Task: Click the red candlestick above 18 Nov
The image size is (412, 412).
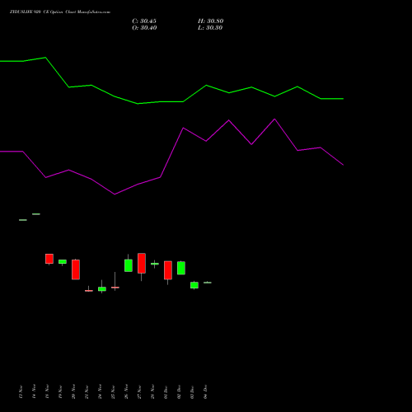Action: tap(49, 259)
